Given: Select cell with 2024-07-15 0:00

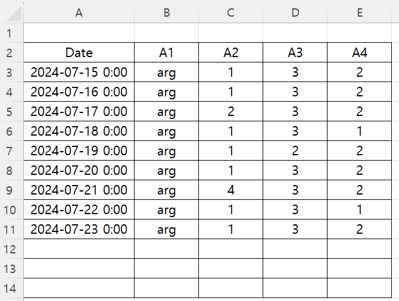Looking at the screenshot, I should [79, 72].
